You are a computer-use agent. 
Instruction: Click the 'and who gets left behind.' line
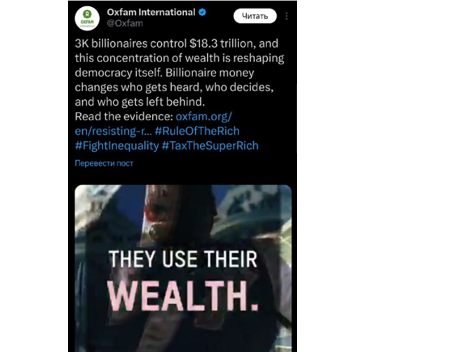tap(140, 102)
